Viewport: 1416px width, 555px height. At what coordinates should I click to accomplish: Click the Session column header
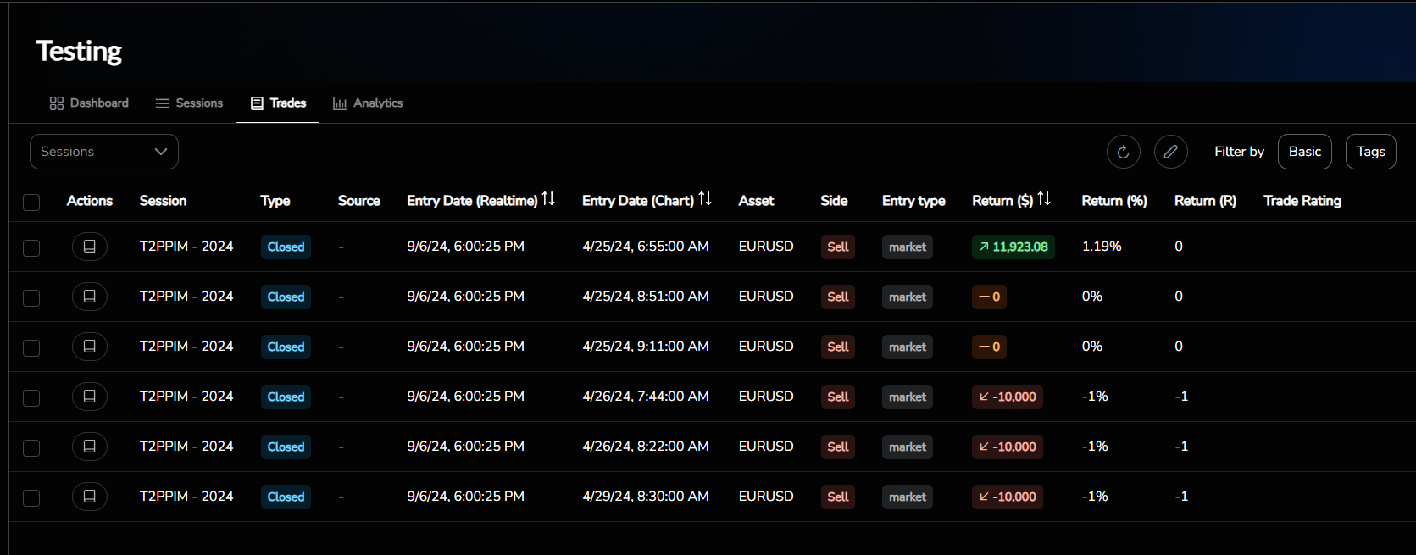point(163,201)
